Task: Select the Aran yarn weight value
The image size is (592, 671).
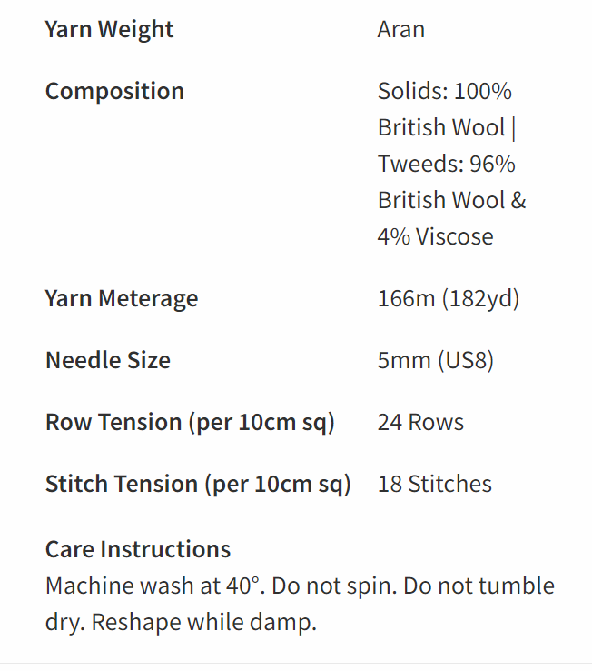Action: (401, 30)
